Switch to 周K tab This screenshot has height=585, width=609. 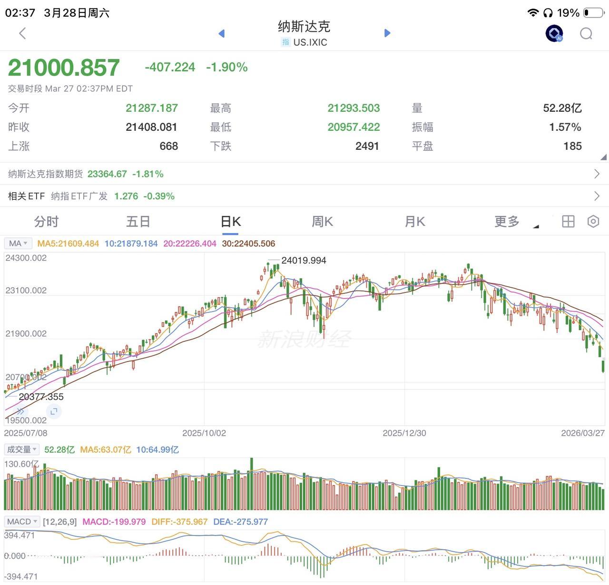click(x=322, y=222)
